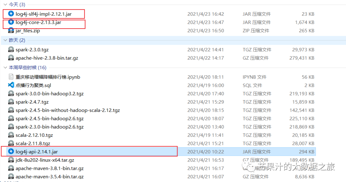This screenshot has width=346, height=182.
Task: Click the 219,193 KB size cell
Action: pyautogui.click(x=302, y=94)
